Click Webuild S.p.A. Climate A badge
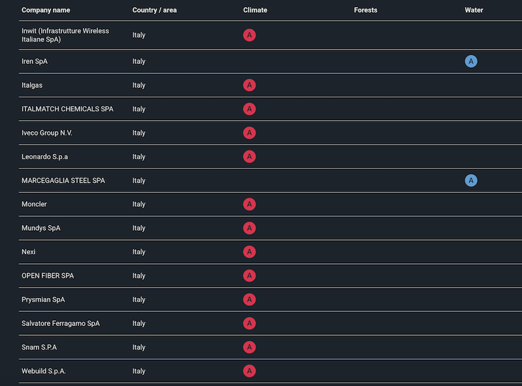 pyautogui.click(x=249, y=371)
